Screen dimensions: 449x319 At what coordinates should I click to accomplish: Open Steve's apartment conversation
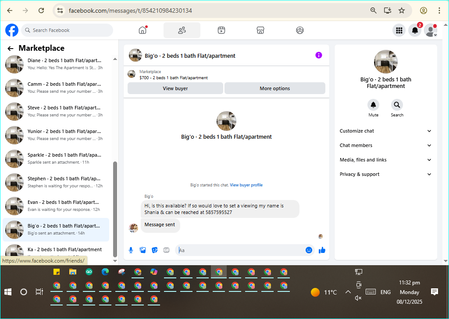[x=56, y=112]
